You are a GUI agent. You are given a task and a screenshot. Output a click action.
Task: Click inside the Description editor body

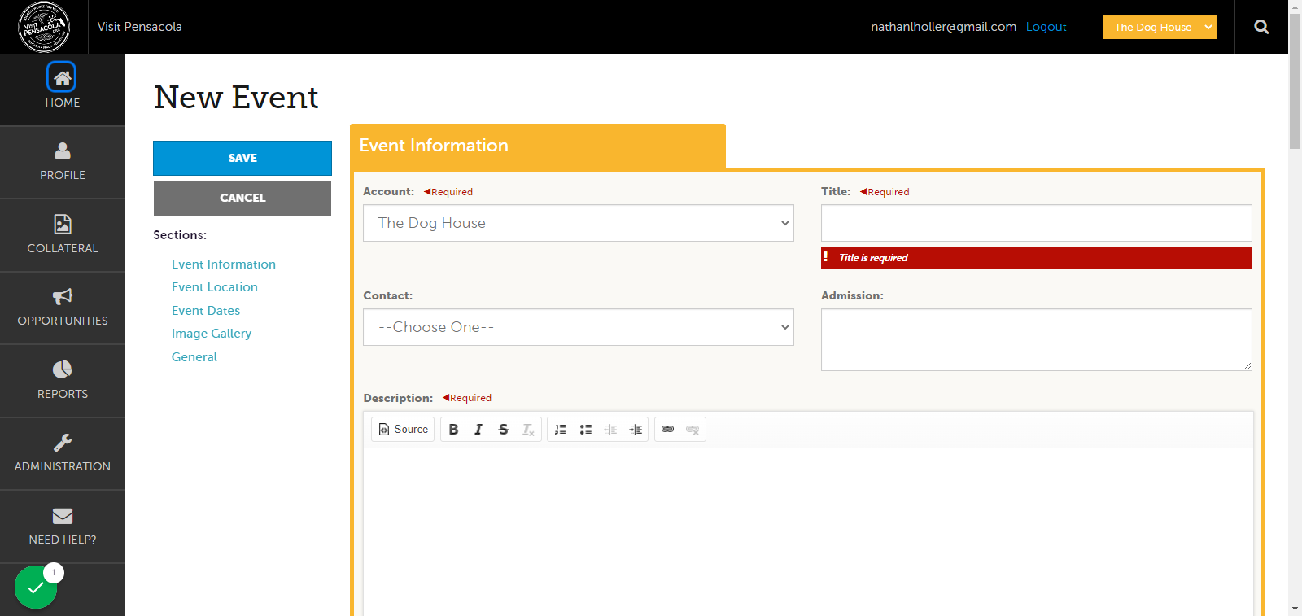[x=808, y=531]
